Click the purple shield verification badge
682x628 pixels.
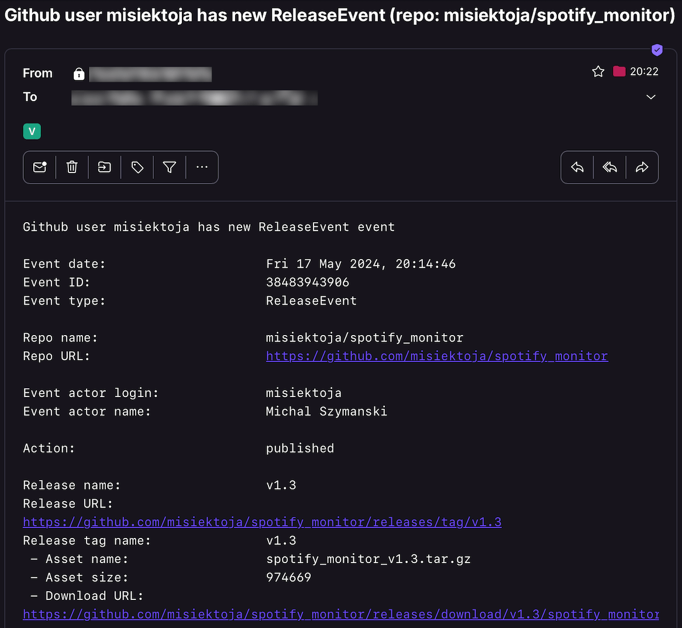657,50
